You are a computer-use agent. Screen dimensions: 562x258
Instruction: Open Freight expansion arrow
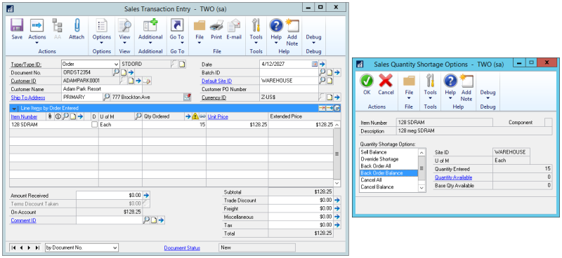(x=337, y=208)
